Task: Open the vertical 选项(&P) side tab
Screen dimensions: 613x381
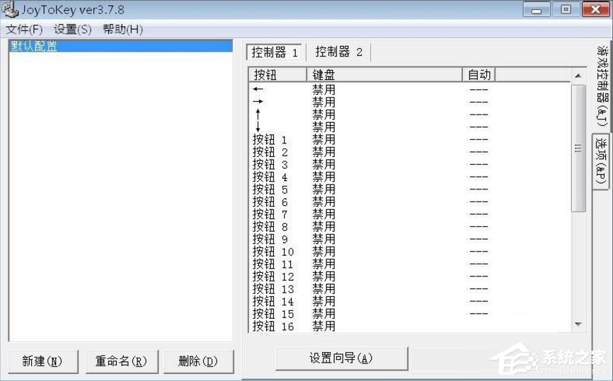Action: [x=601, y=161]
